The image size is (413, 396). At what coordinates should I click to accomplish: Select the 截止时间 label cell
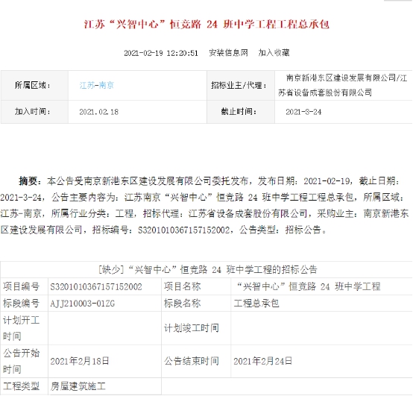coord(241,112)
